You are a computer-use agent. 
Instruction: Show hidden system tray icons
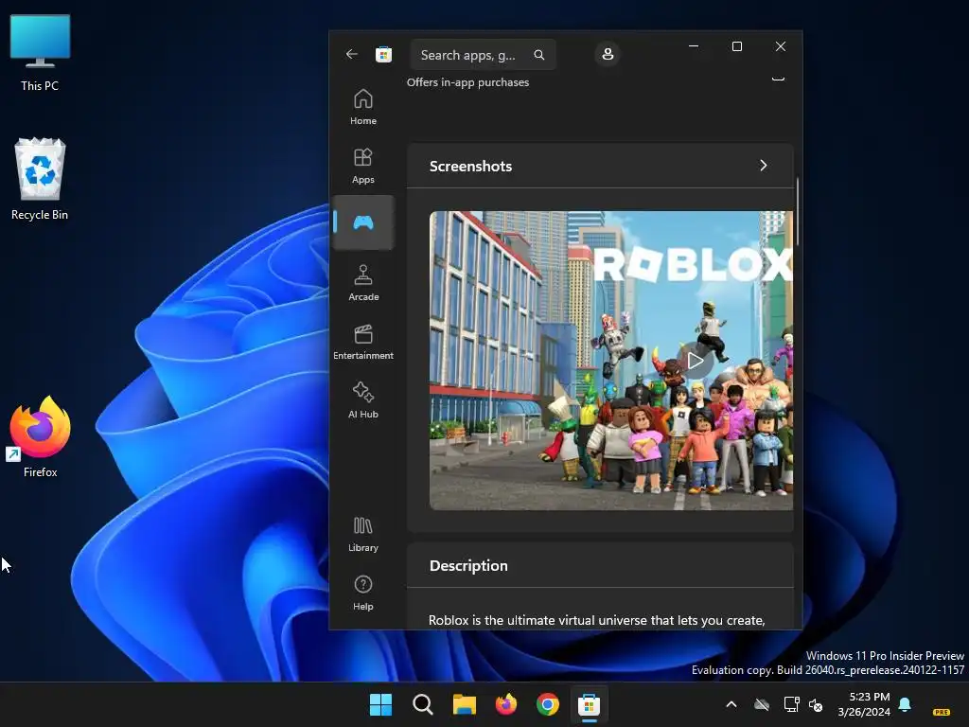point(731,704)
